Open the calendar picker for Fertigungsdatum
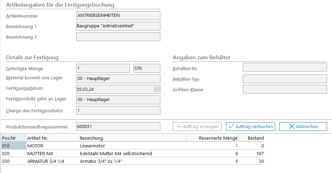This screenshot has height=173, width=332. click(x=157, y=89)
